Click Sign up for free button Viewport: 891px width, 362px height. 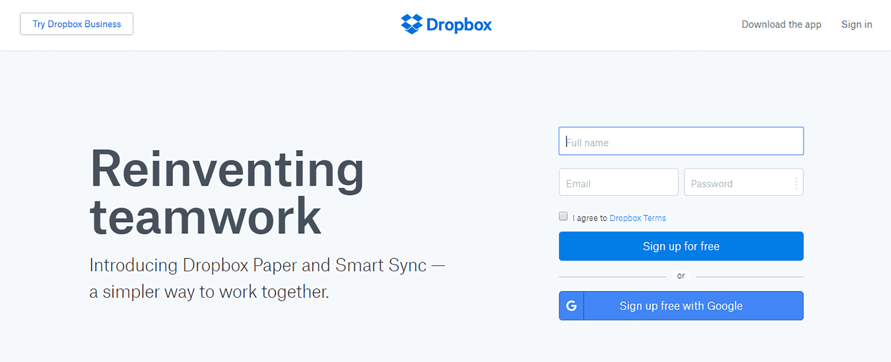(681, 246)
